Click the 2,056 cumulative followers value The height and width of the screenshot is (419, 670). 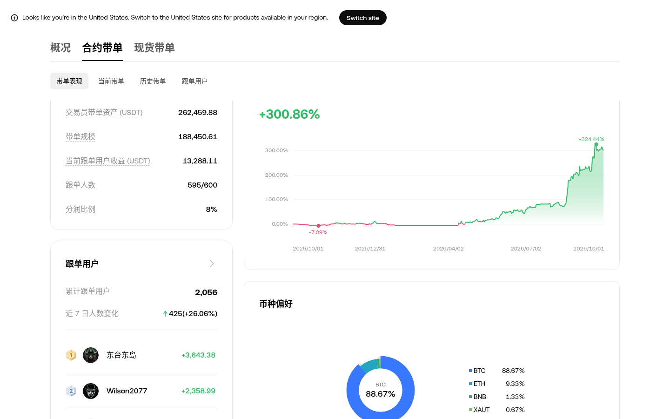[206, 292]
